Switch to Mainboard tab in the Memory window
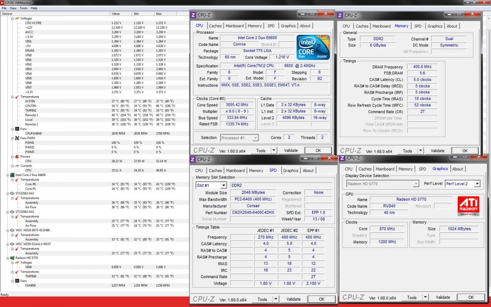The height and width of the screenshot is (307, 491). (381, 26)
